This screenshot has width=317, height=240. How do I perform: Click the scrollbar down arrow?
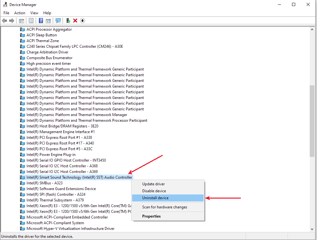coord(312,229)
